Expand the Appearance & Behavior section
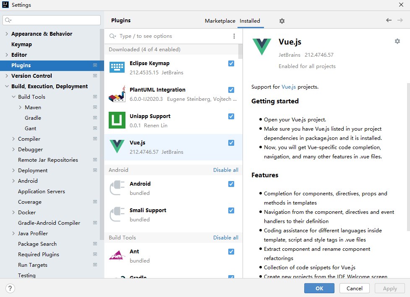 [7, 34]
